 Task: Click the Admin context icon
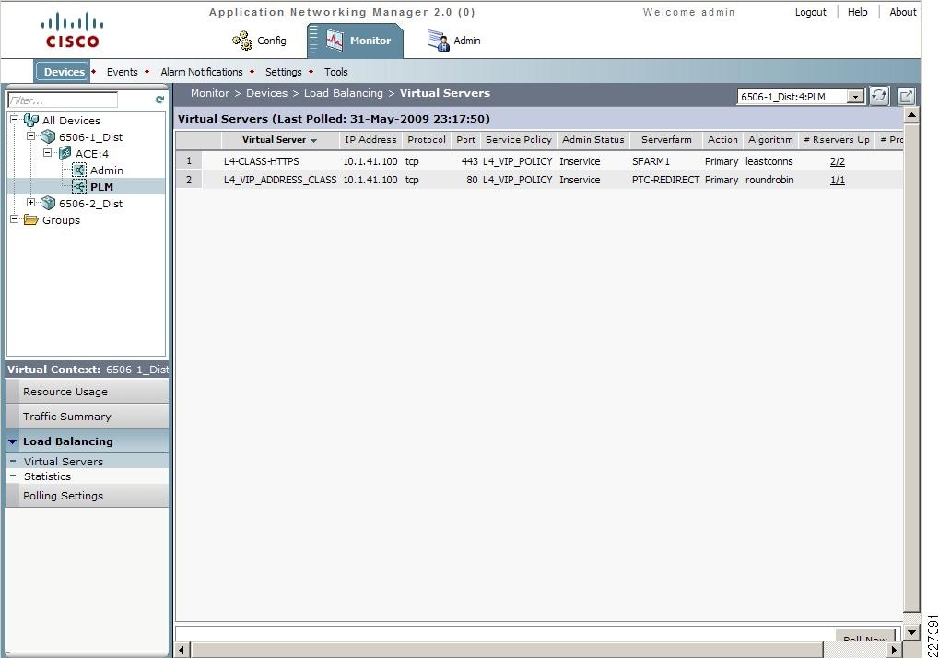pyautogui.click(x=79, y=170)
